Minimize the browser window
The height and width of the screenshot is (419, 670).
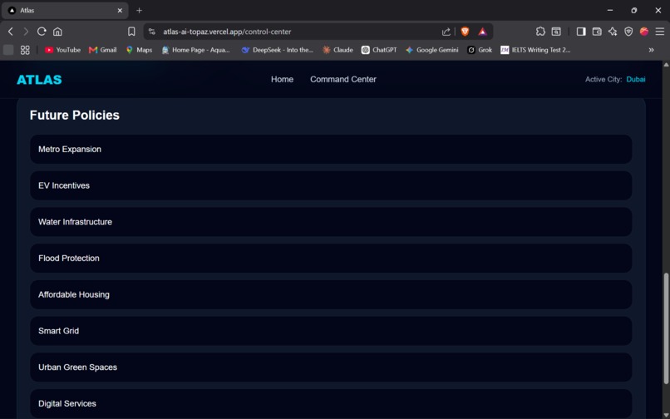(610, 10)
